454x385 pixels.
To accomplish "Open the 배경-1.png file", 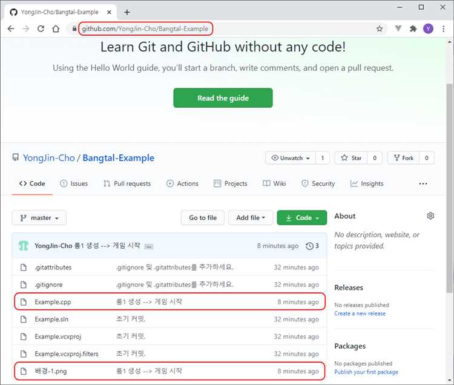I will click(51, 371).
